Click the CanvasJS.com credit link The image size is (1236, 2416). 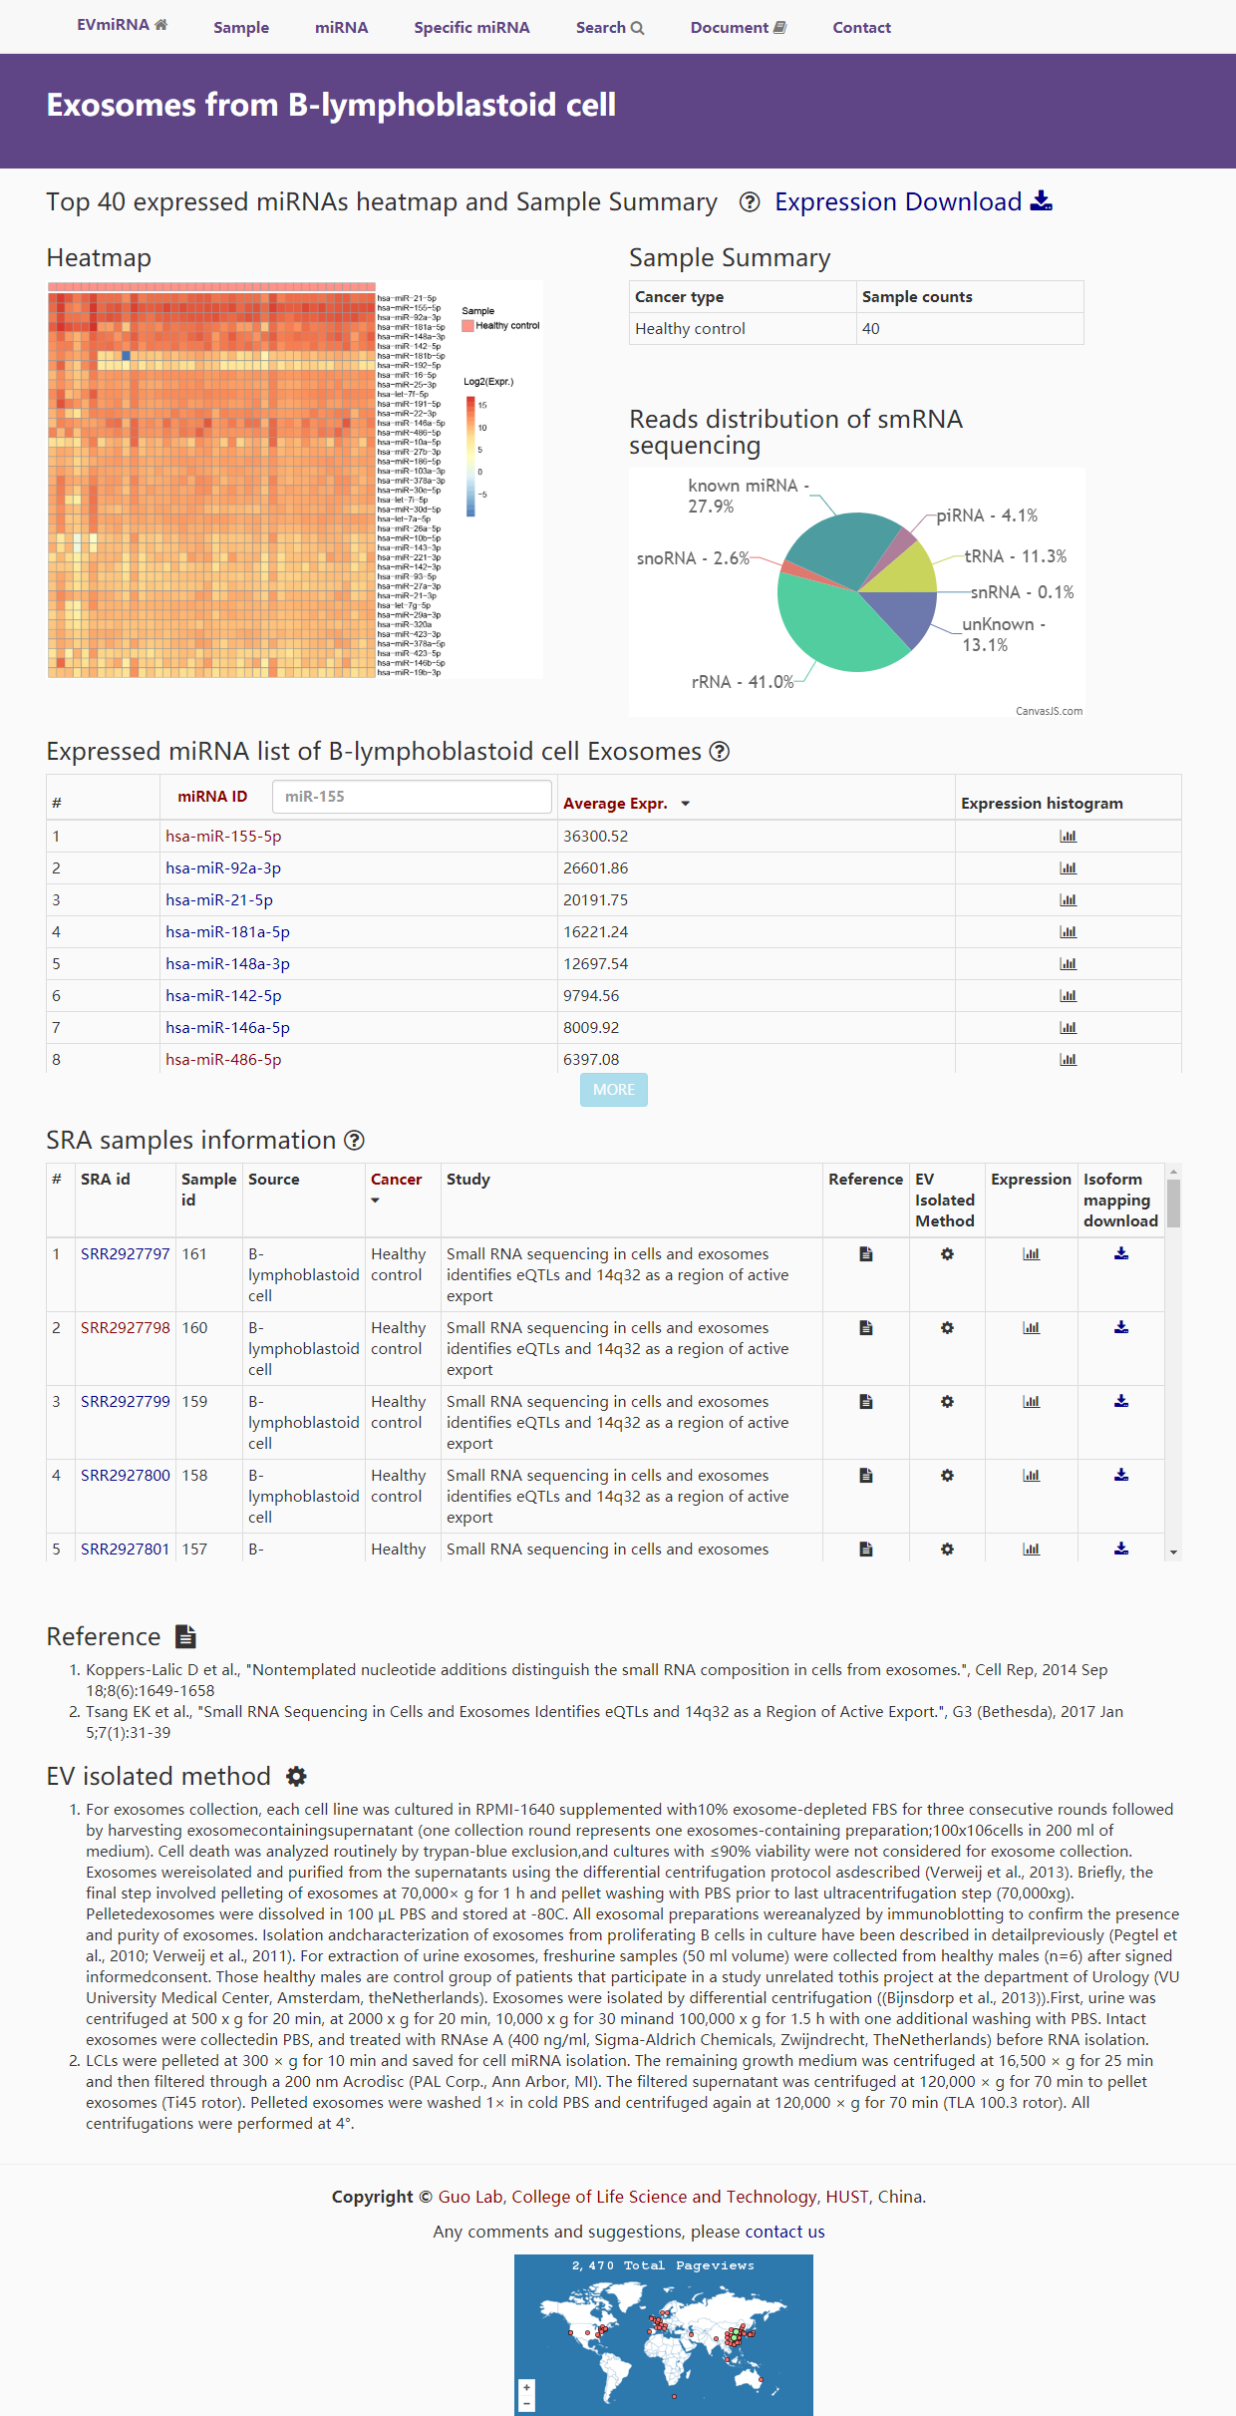1049,711
